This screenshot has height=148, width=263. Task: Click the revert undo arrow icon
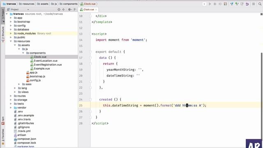pyautogui.click(x=247, y=4)
